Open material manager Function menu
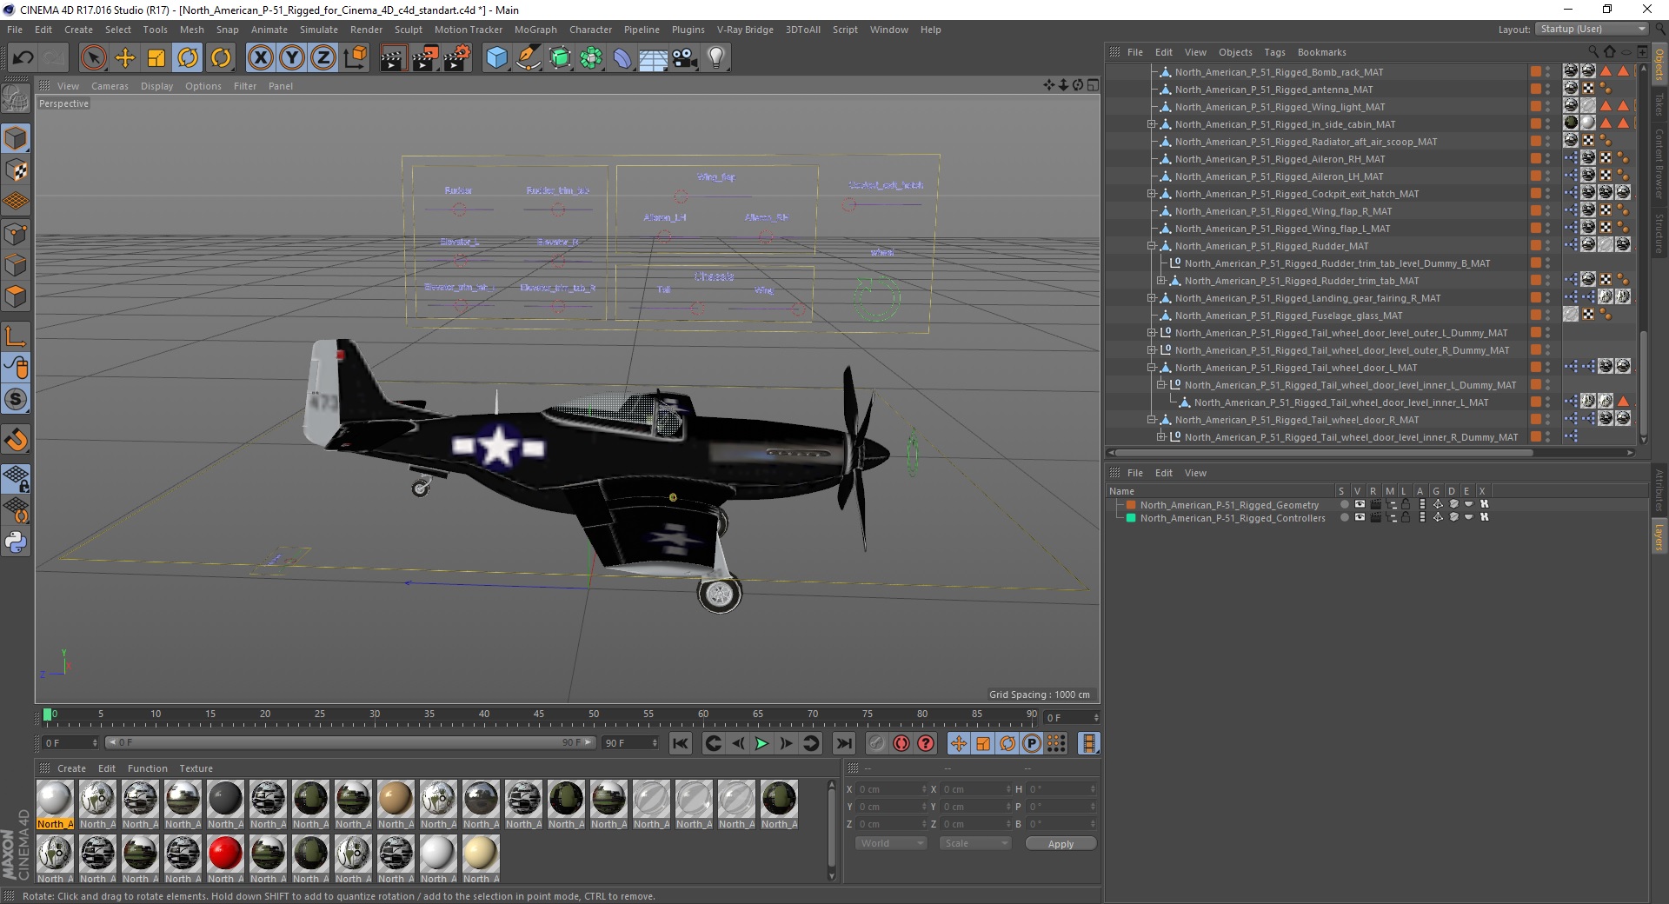This screenshot has height=904, width=1669. pos(147,768)
